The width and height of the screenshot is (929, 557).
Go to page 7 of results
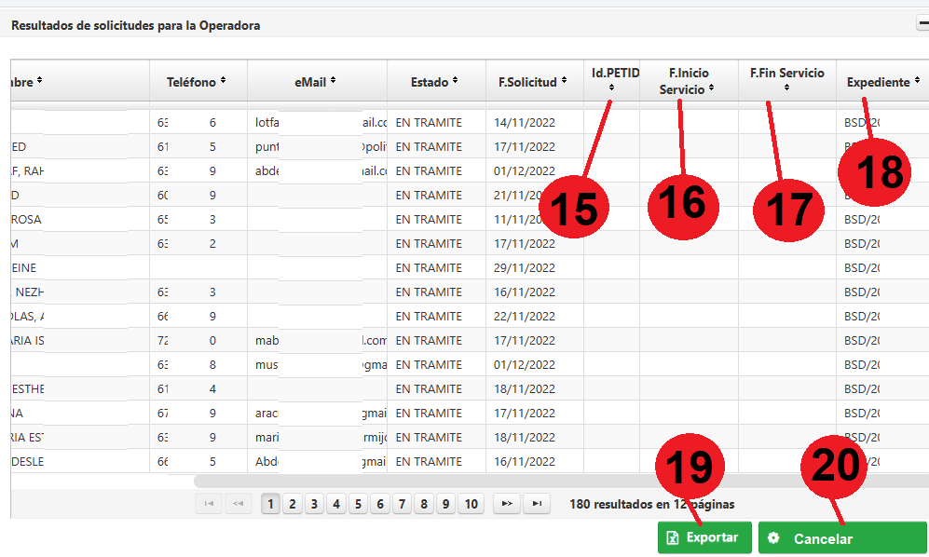[402, 504]
